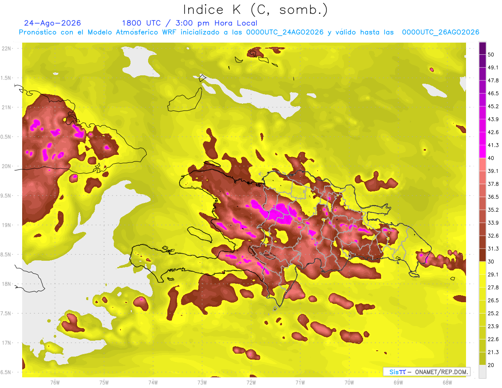
Task: Click the colorbar value 42.6
Action: [493, 132]
